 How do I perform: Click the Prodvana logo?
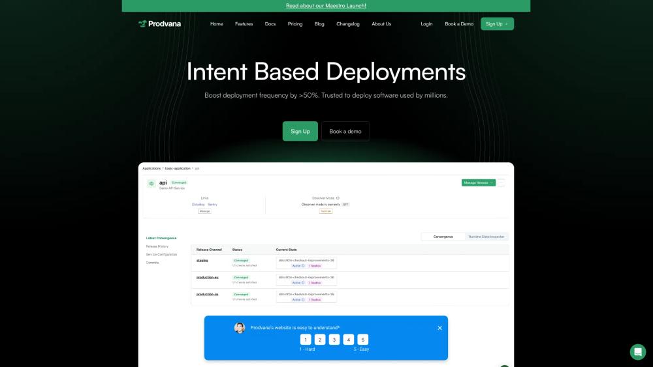[159, 23]
